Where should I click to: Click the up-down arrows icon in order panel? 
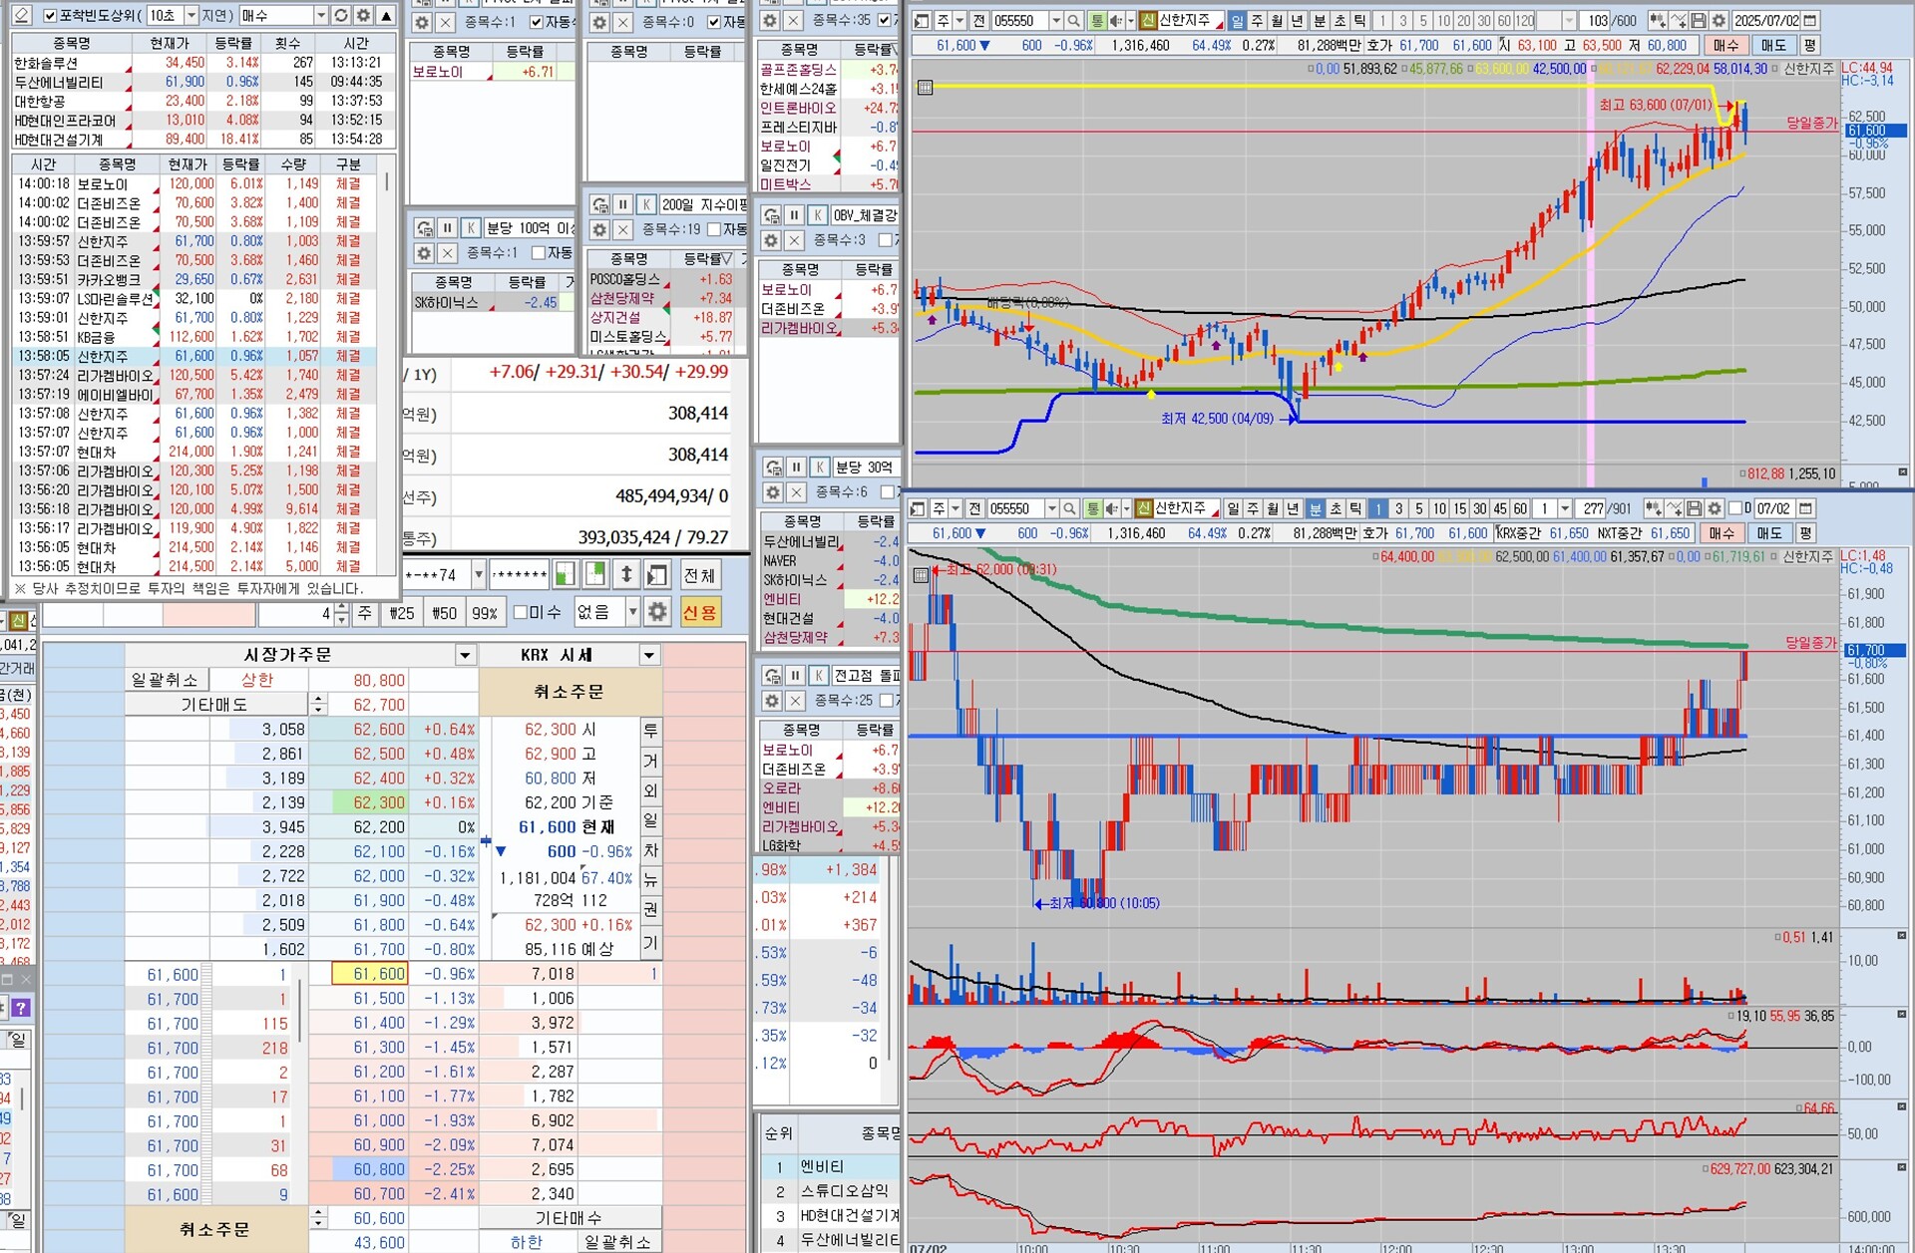[x=626, y=574]
